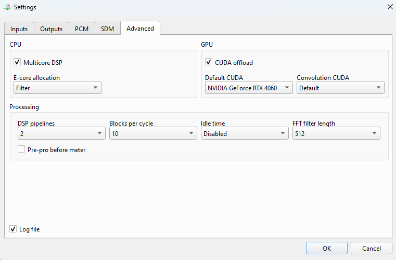The image size is (396, 260).
Task: Click the Settings app icon in title bar
Action: point(7,7)
